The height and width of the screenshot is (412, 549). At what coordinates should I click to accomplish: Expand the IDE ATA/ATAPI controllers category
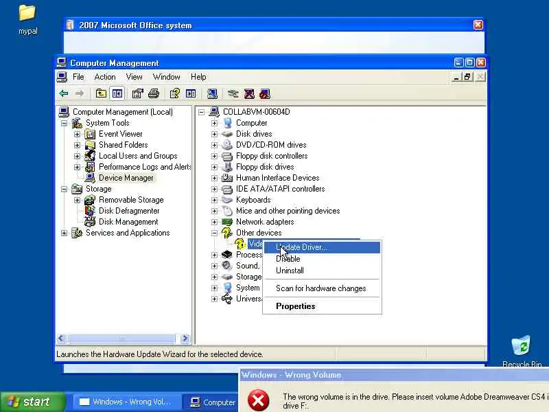point(214,190)
